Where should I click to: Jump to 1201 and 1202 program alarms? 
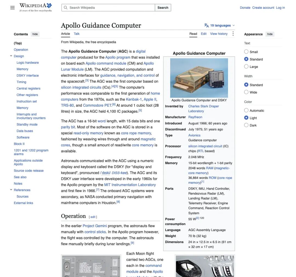click(x=31, y=152)
